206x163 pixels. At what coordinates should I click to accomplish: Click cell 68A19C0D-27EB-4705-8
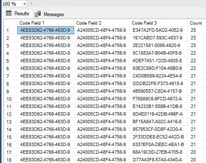click(159, 152)
